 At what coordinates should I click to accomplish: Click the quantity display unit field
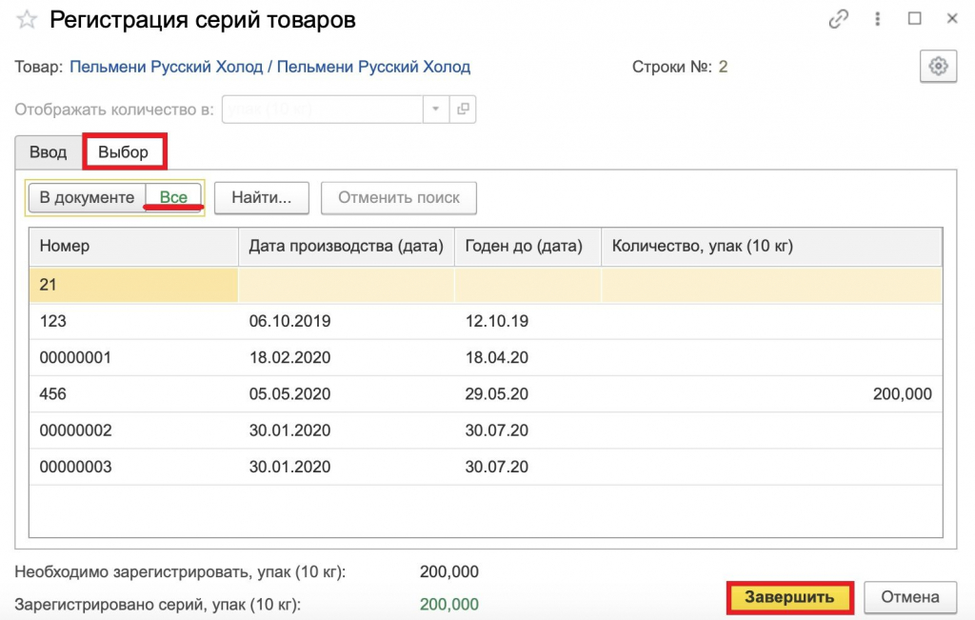point(323,110)
